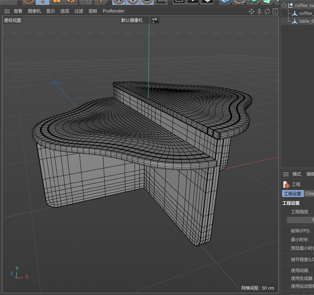Open the viewport hamburger menu icon
The width and height of the screenshot is (314, 295).
tap(7, 11)
